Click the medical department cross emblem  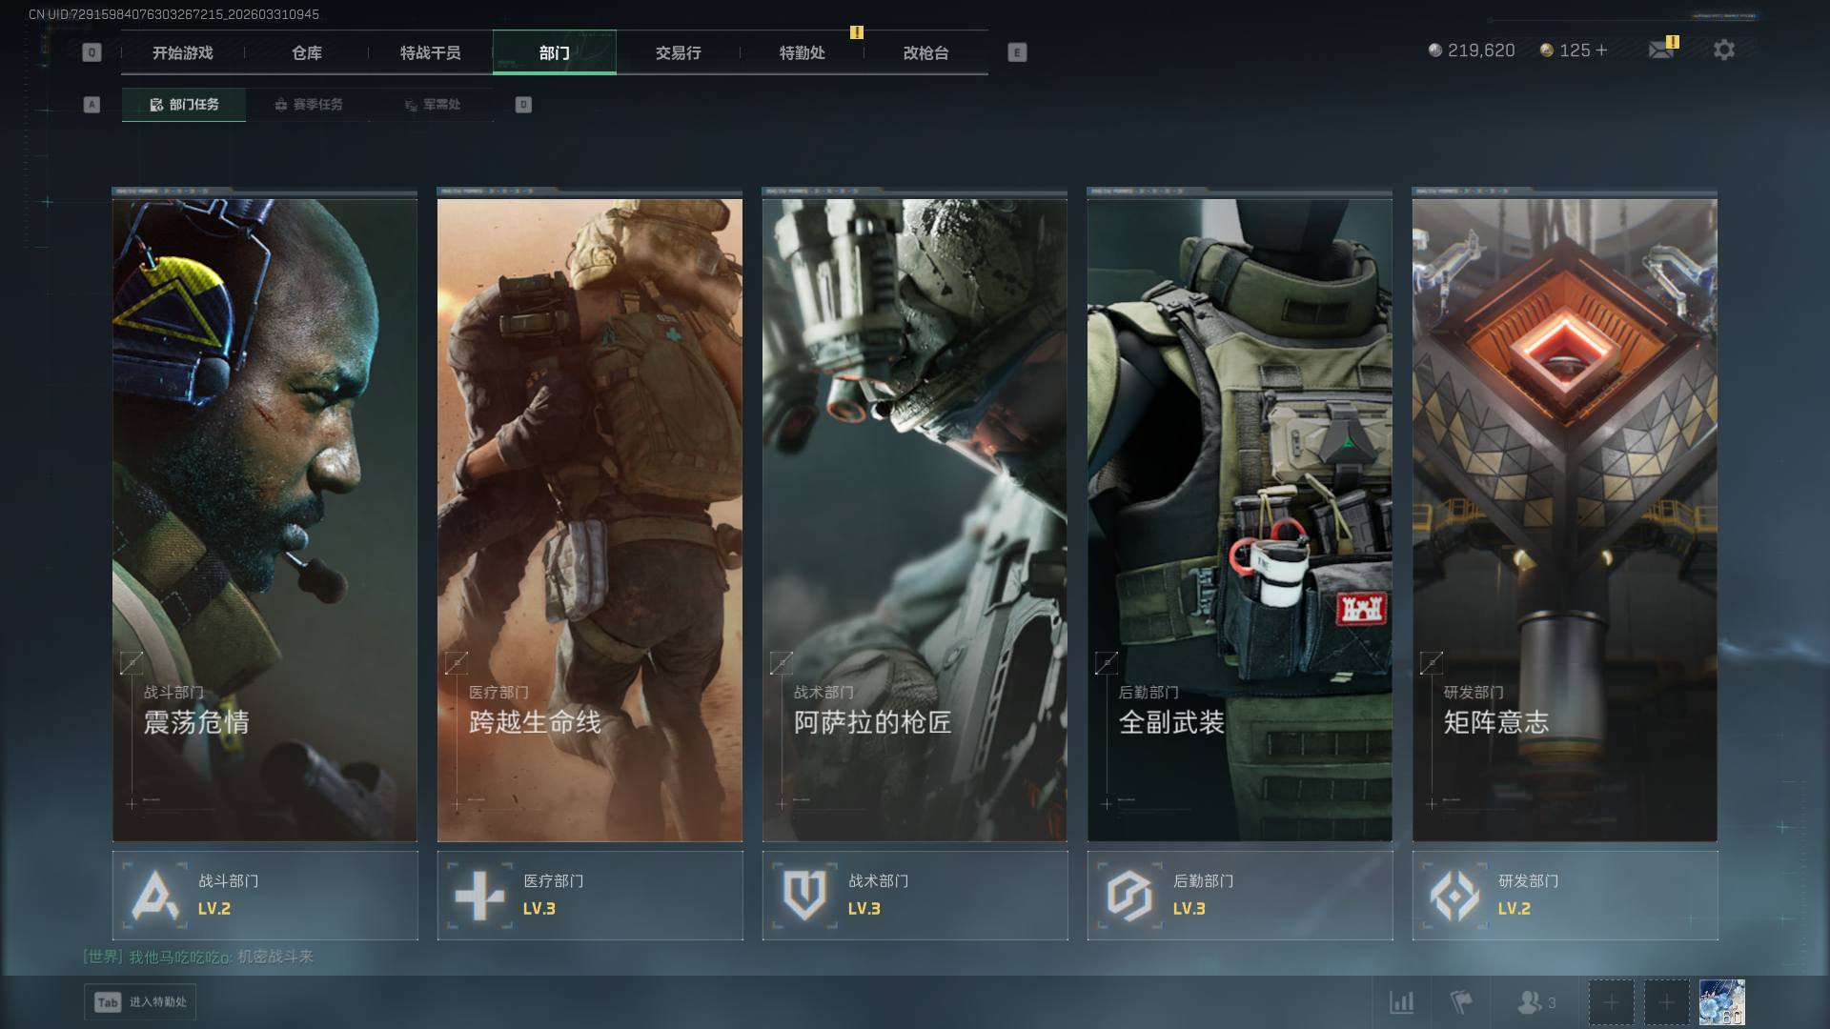[479, 896]
